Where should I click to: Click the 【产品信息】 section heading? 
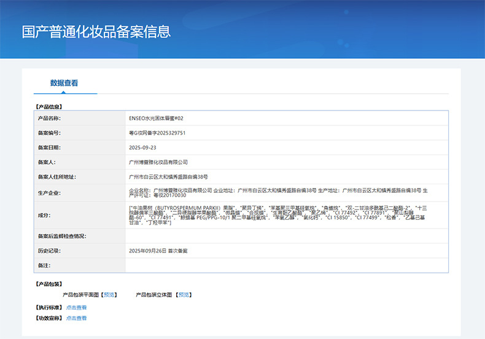49,107
